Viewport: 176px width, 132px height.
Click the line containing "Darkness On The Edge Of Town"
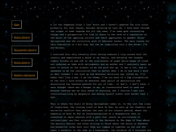[x=100, y=121]
